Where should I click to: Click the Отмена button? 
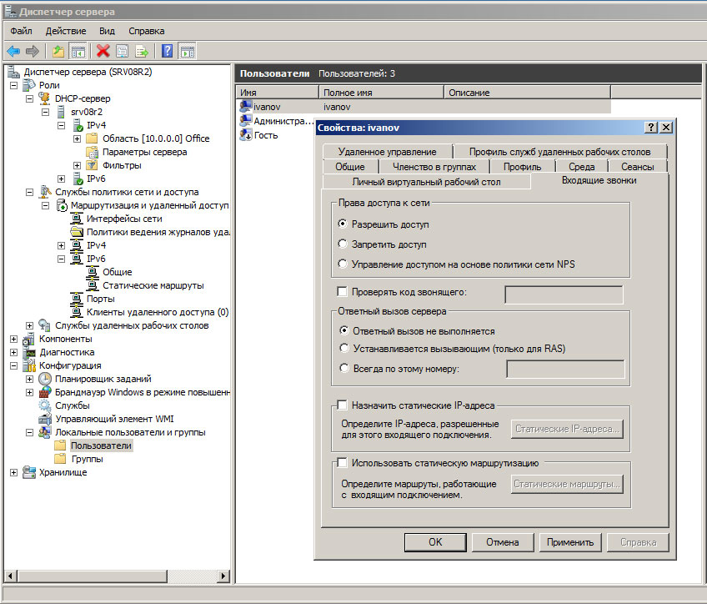pyautogui.click(x=502, y=542)
